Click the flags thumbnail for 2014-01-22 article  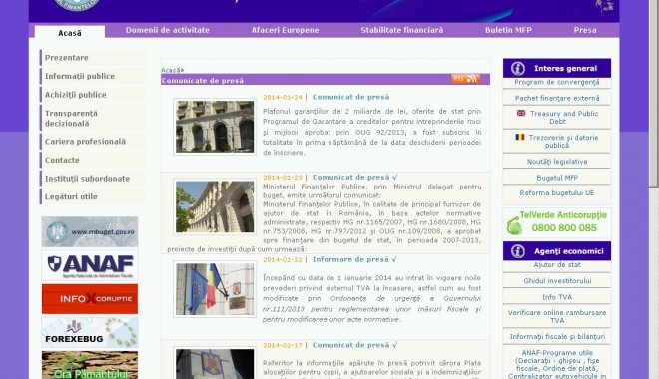(215, 289)
